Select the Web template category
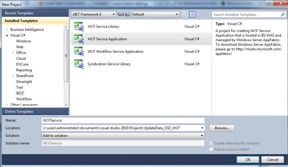This screenshot has width=288, height=167. tap(19, 47)
